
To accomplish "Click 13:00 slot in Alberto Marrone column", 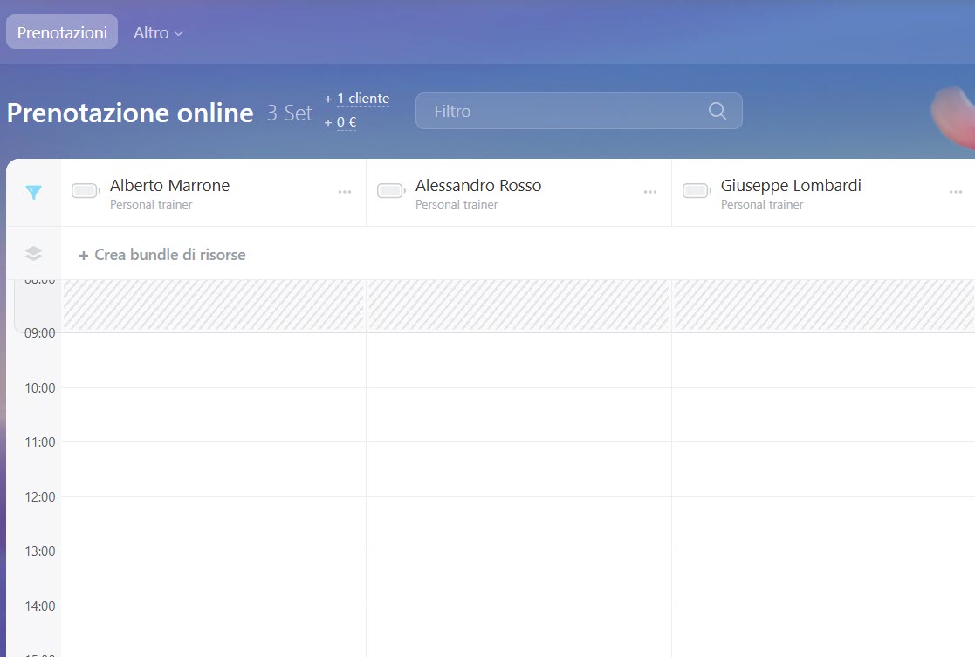I will (213, 578).
